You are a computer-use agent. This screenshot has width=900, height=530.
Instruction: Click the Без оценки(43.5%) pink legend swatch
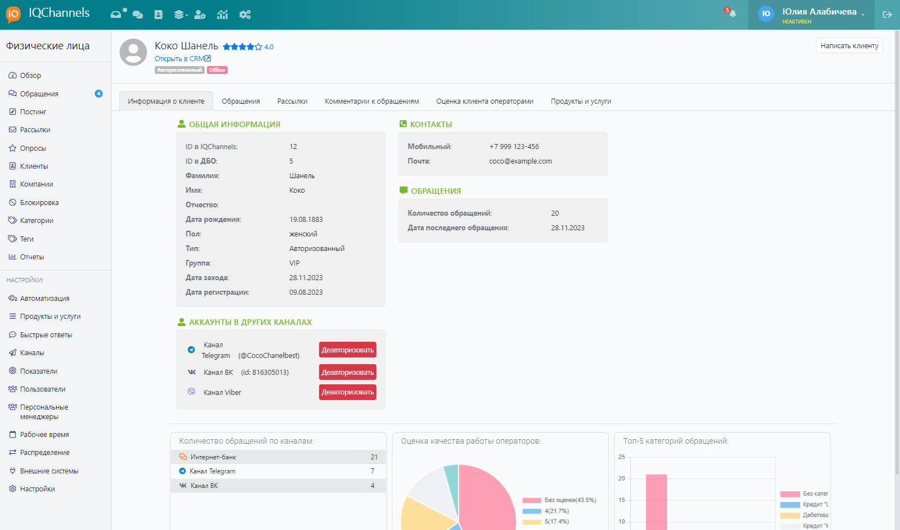click(532, 500)
